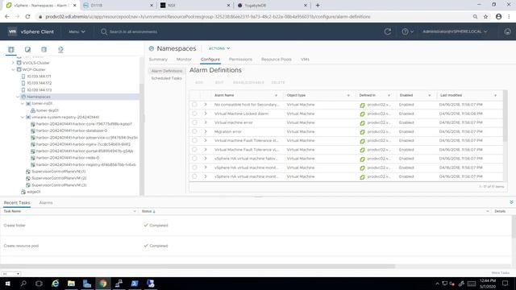This screenshot has width=516, height=290.
Task: Filter the Object type column
Action: [348, 95]
